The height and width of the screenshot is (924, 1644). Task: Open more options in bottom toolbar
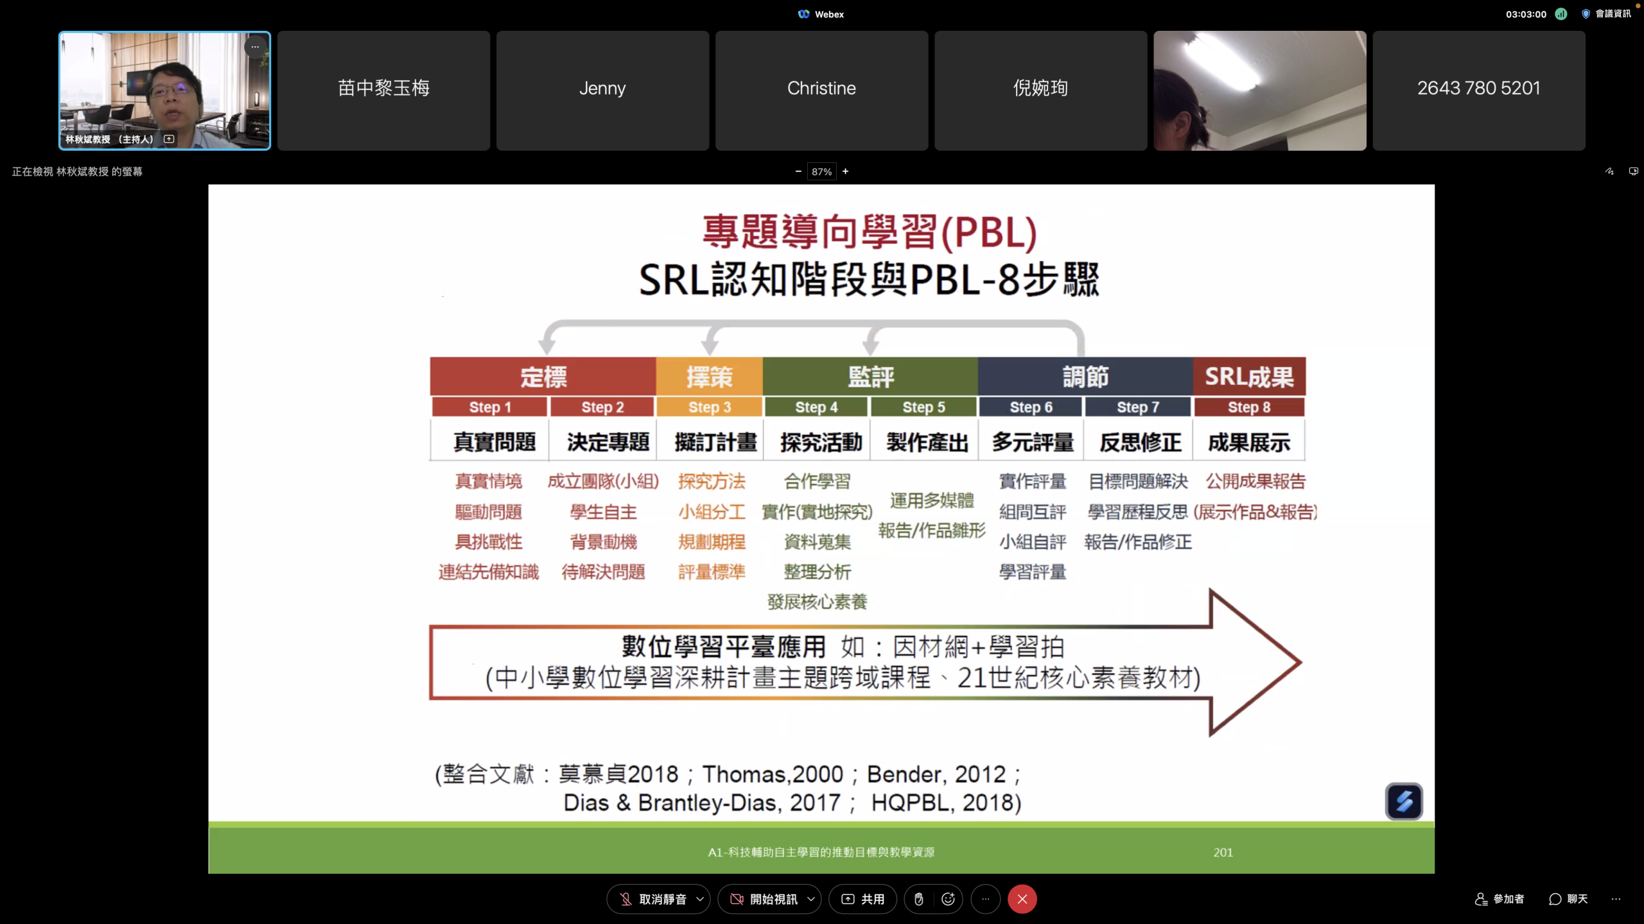pos(986,899)
